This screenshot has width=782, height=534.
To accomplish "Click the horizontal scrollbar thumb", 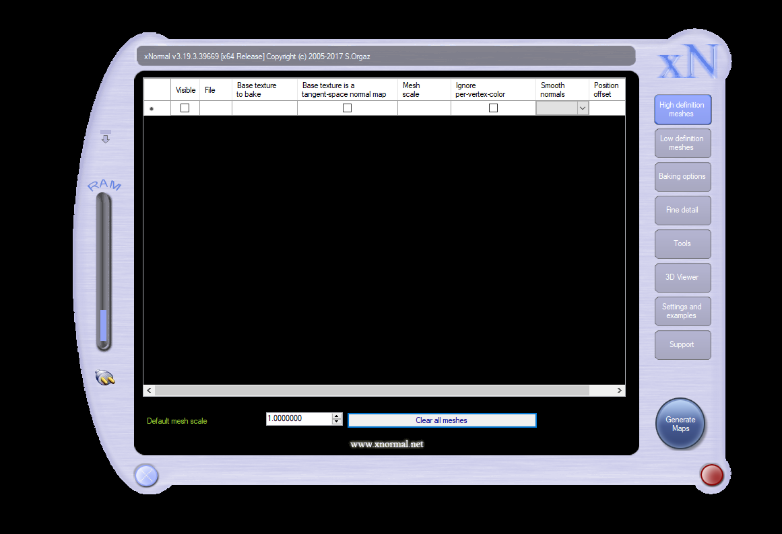I will click(x=372, y=391).
